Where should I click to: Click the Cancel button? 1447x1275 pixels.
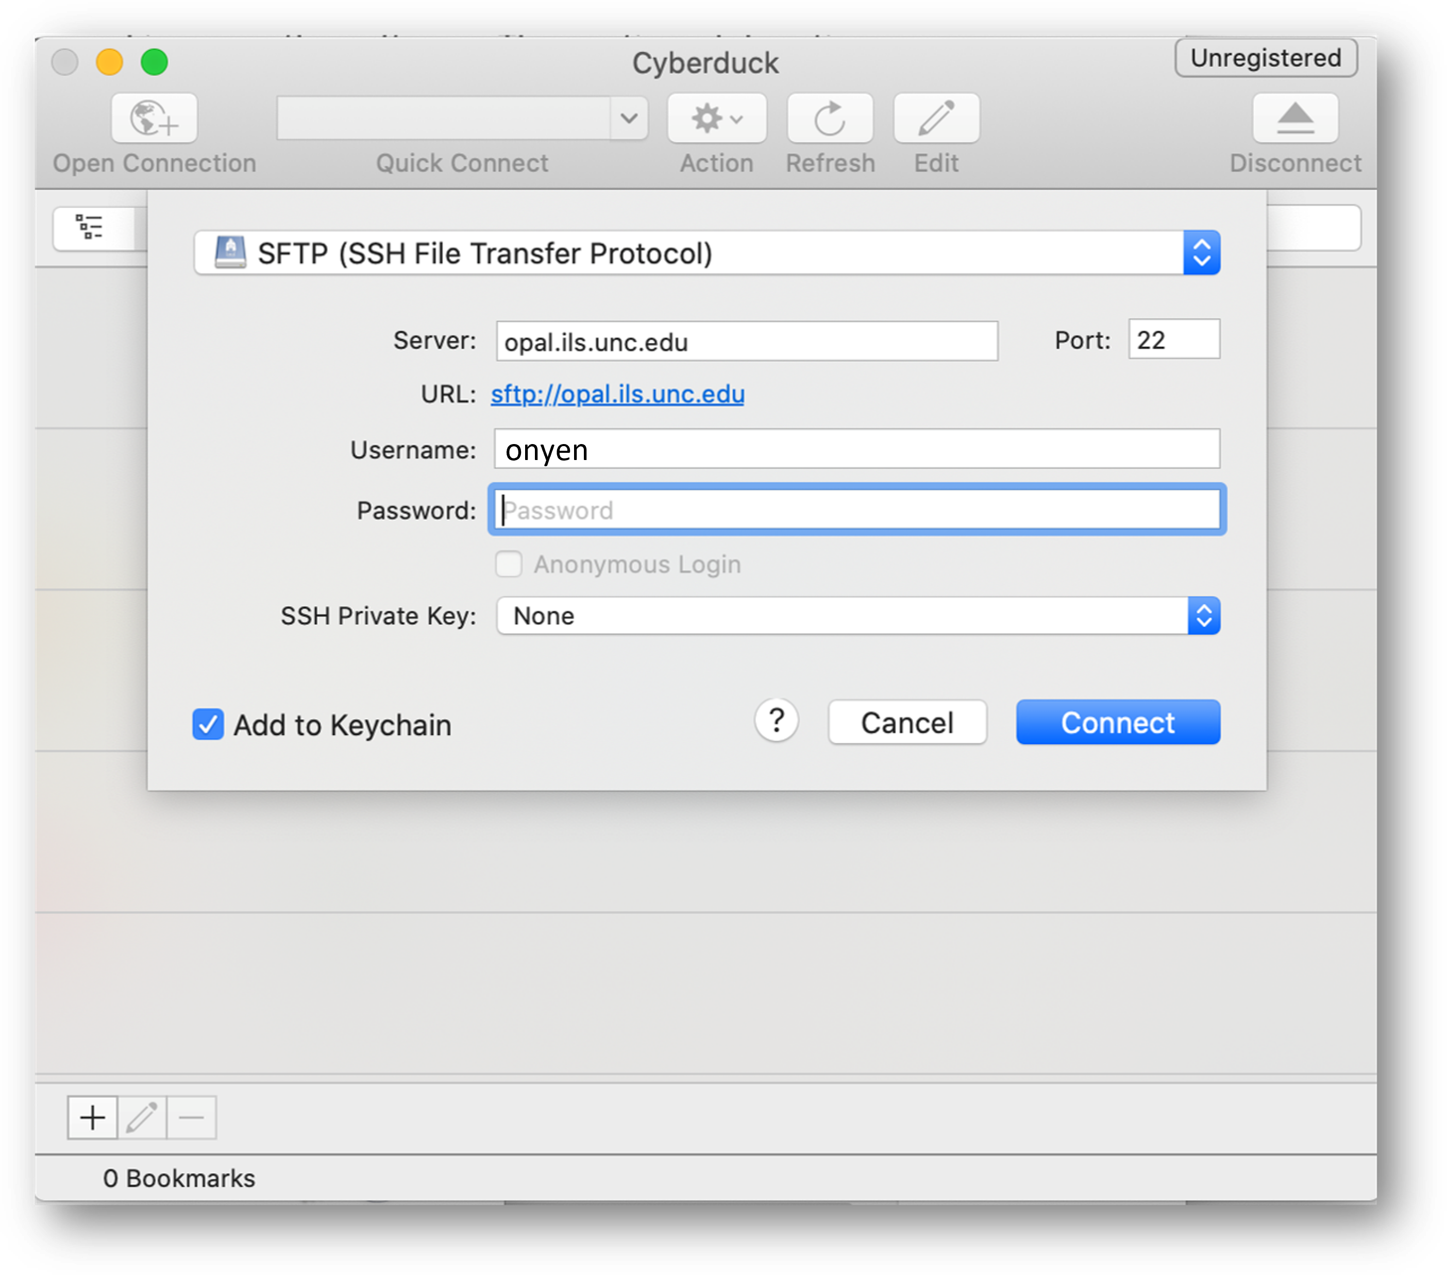click(x=907, y=722)
